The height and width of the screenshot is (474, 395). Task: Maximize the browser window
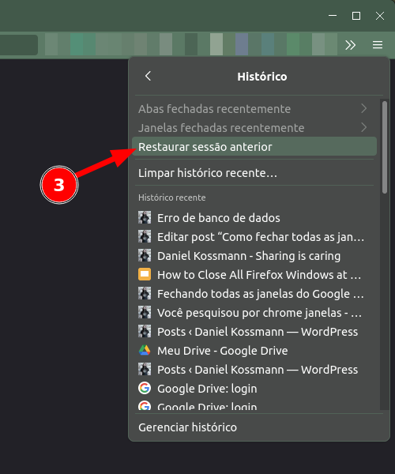click(356, 16)
